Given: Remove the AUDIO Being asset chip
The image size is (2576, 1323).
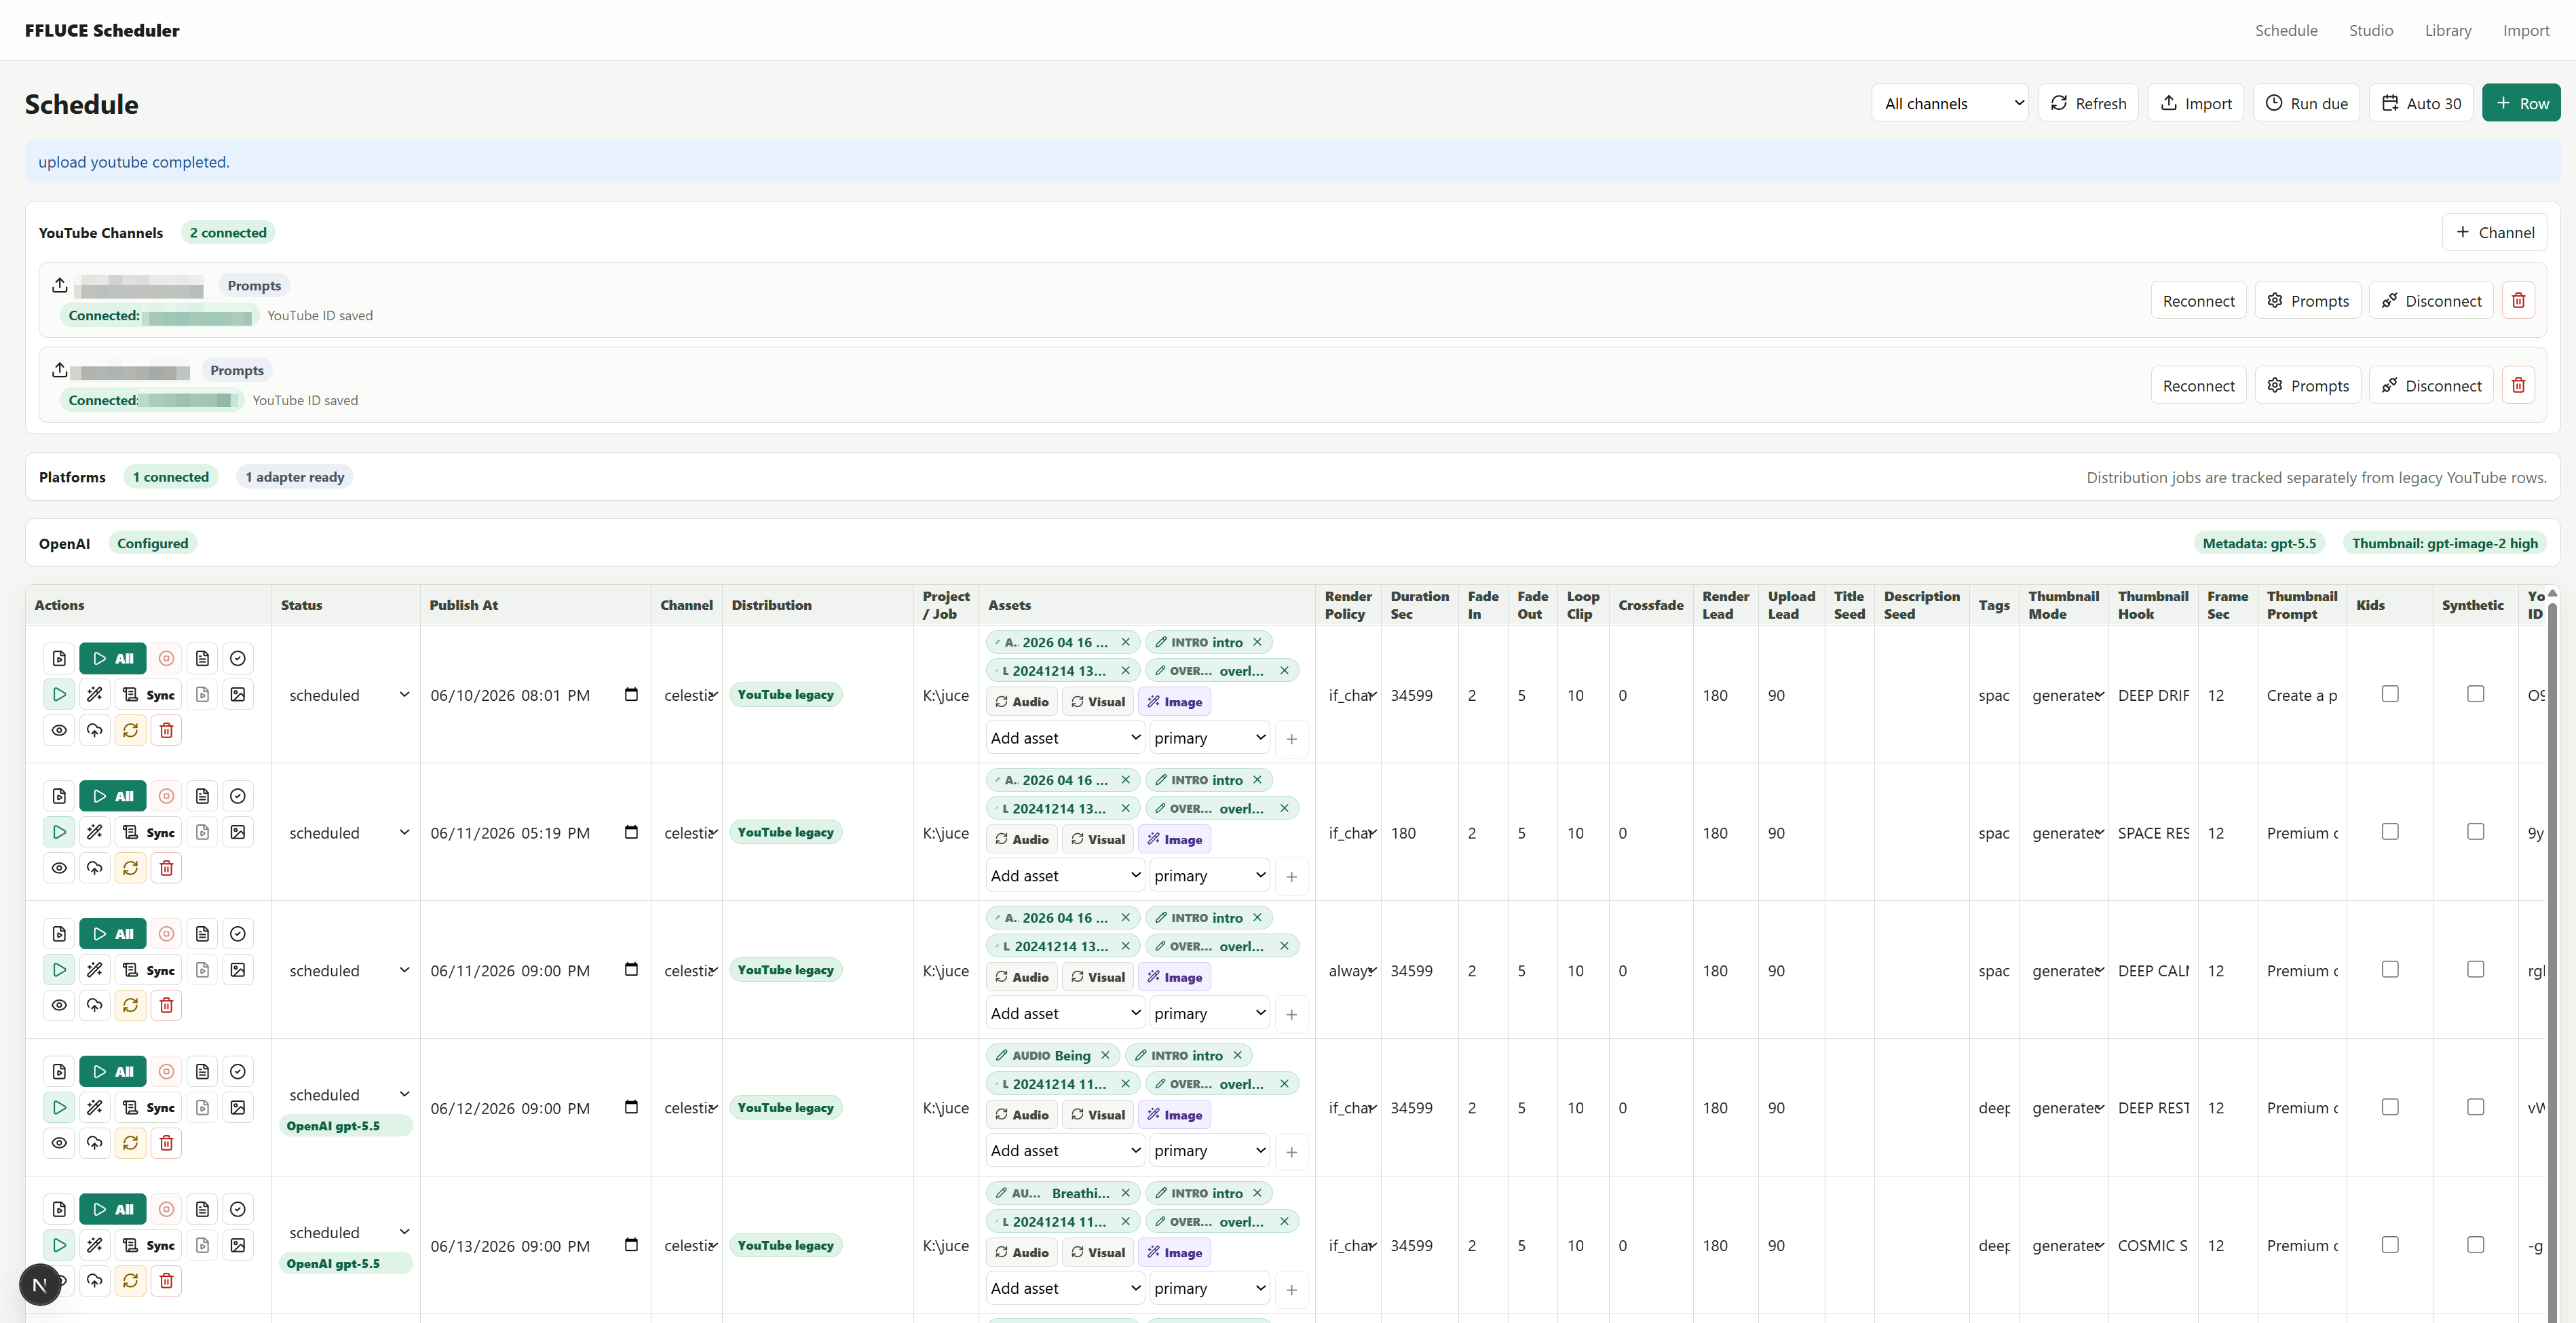Looking at the screenshot, I should coord(1105,1055).
